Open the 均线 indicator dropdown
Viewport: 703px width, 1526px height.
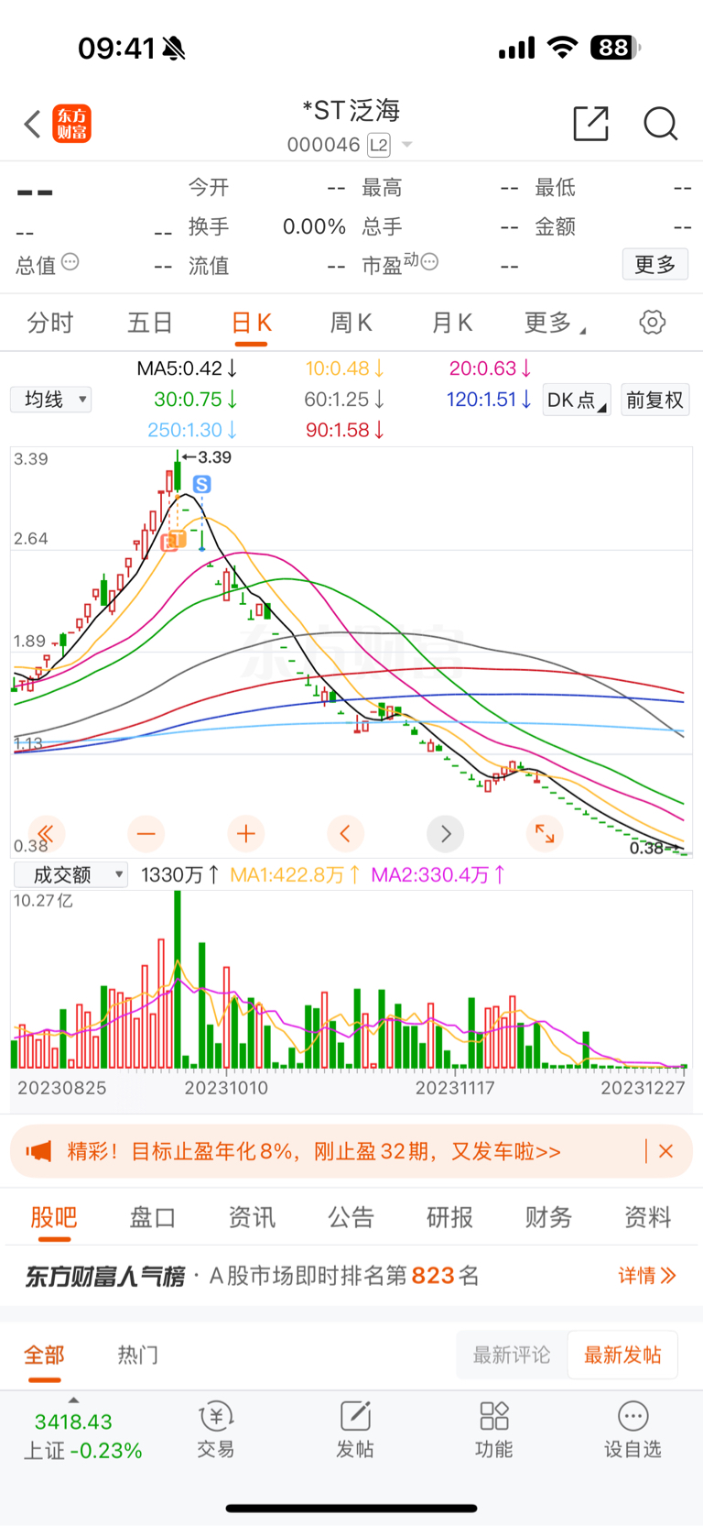pos(51,400)
